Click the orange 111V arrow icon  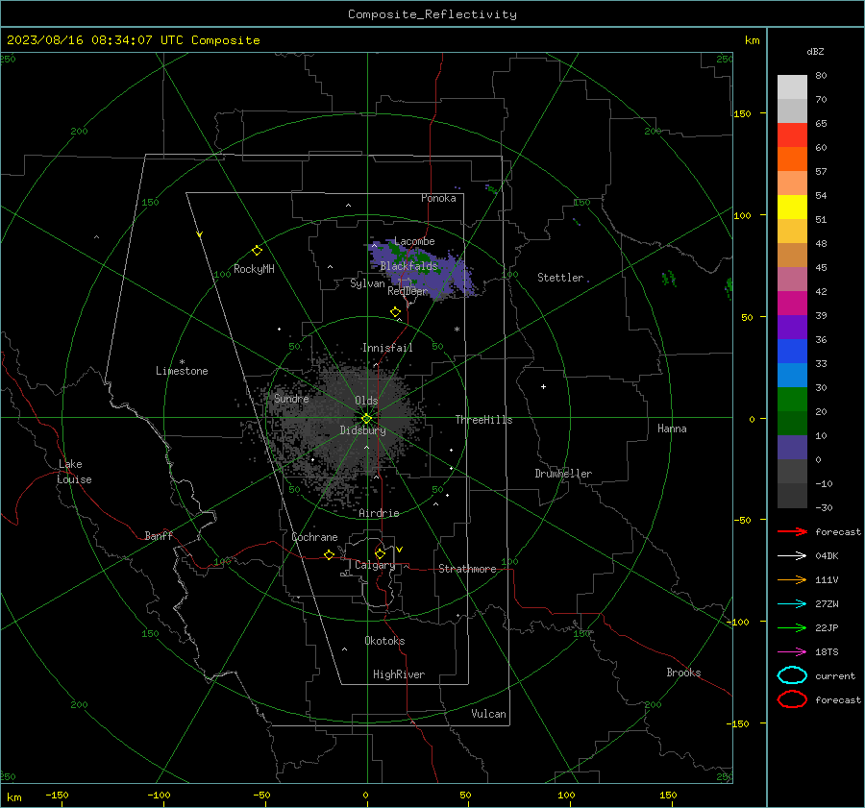(x=792, y=579)
